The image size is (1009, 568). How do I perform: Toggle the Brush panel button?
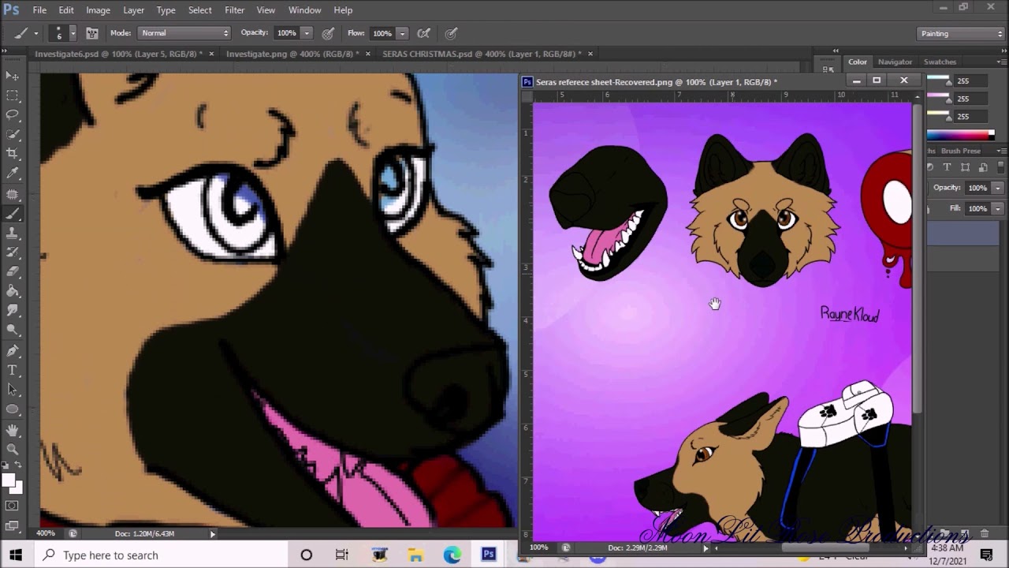point(92,33)
